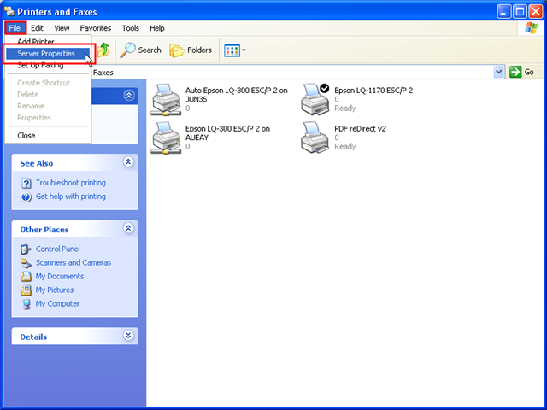Collapse the See Also panel
The image size is (547, 410).
coord(128,162)
